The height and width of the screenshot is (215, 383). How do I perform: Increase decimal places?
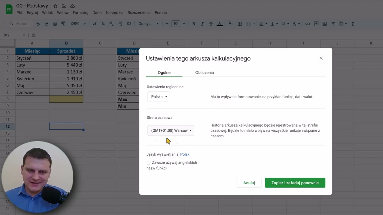(120, 24)
